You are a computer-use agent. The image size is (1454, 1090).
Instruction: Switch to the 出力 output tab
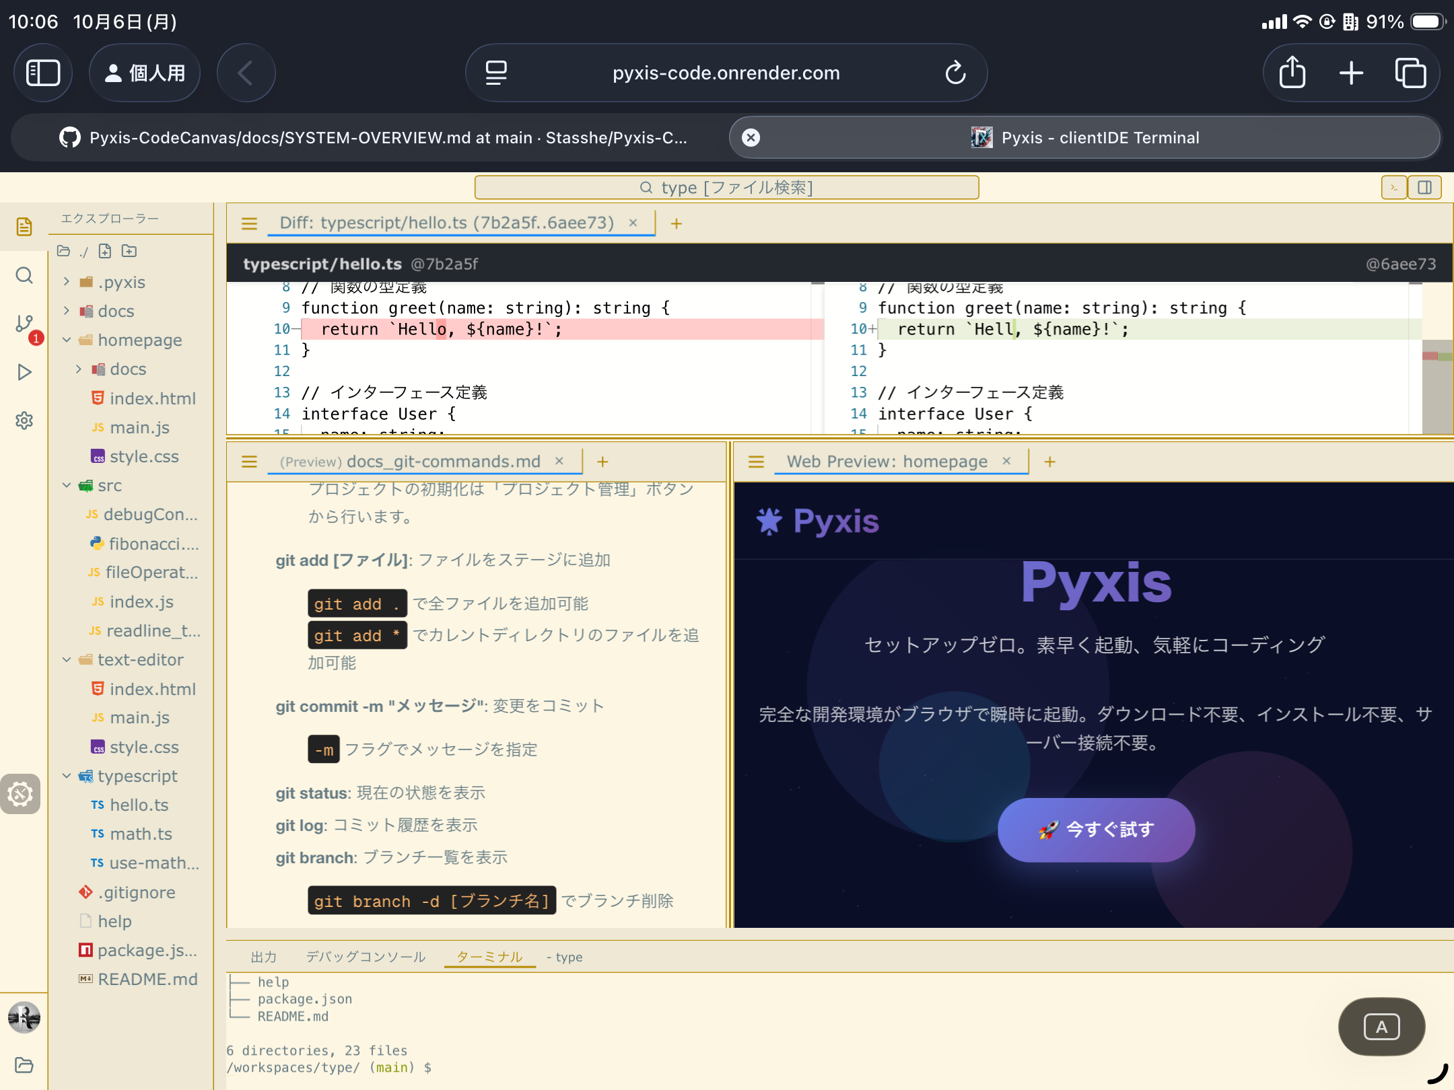pos(264,956)
